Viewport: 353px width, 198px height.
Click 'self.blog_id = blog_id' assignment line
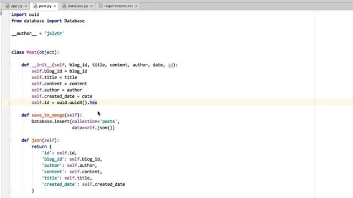[60, 71]
